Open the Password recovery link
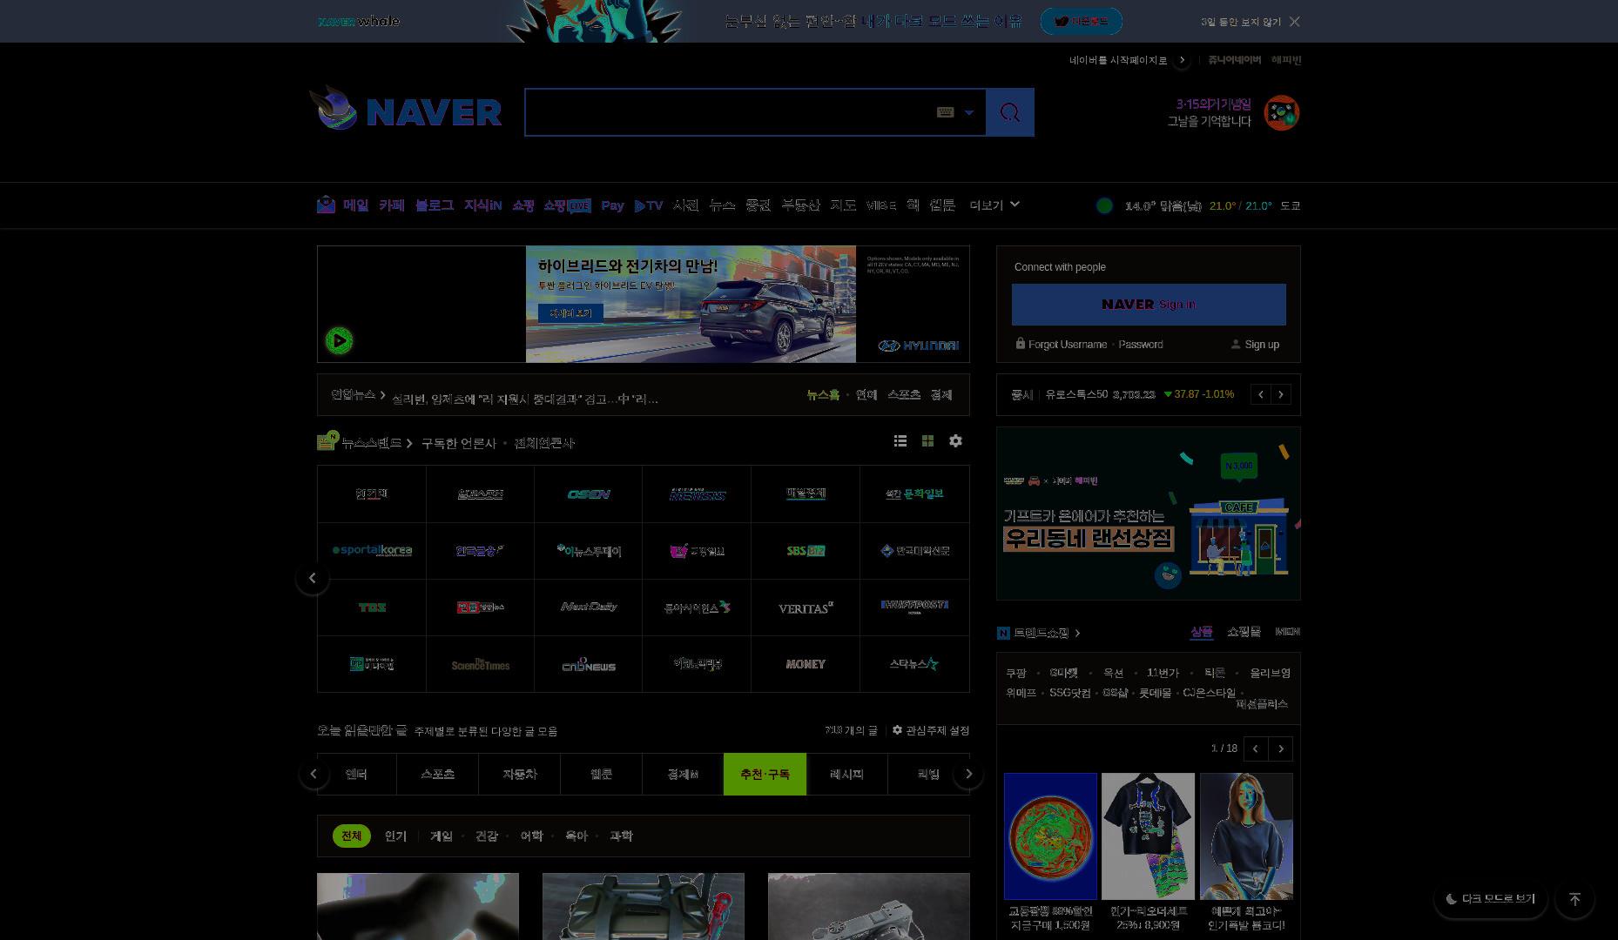This screenshot has height=940, width=1618. (x=1141, y=345)
